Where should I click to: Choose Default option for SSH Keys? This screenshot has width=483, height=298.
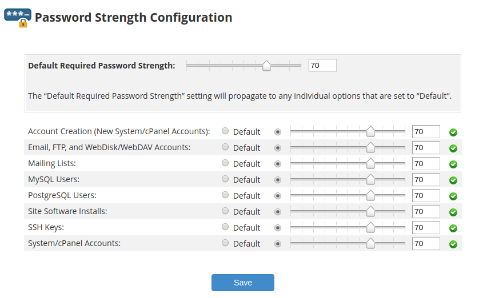click(225, 227)
